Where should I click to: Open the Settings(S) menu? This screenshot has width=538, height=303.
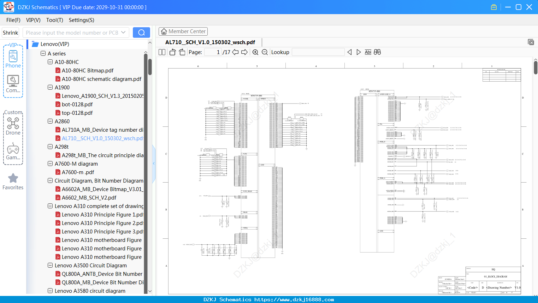(x=81, y=20)
